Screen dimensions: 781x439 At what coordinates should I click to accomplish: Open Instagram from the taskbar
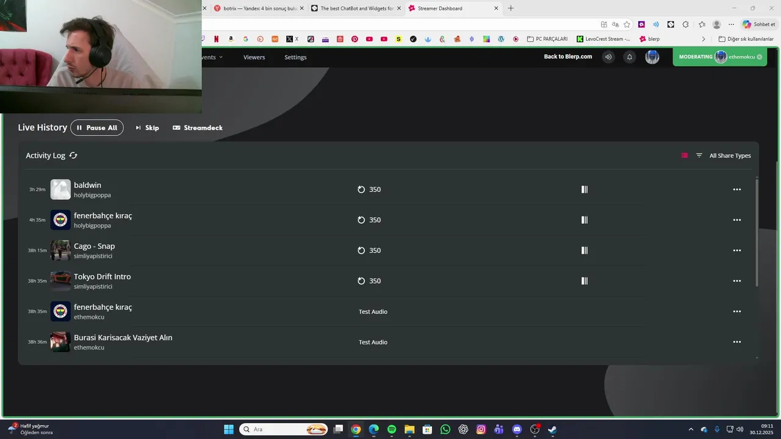tap(481, 429)
